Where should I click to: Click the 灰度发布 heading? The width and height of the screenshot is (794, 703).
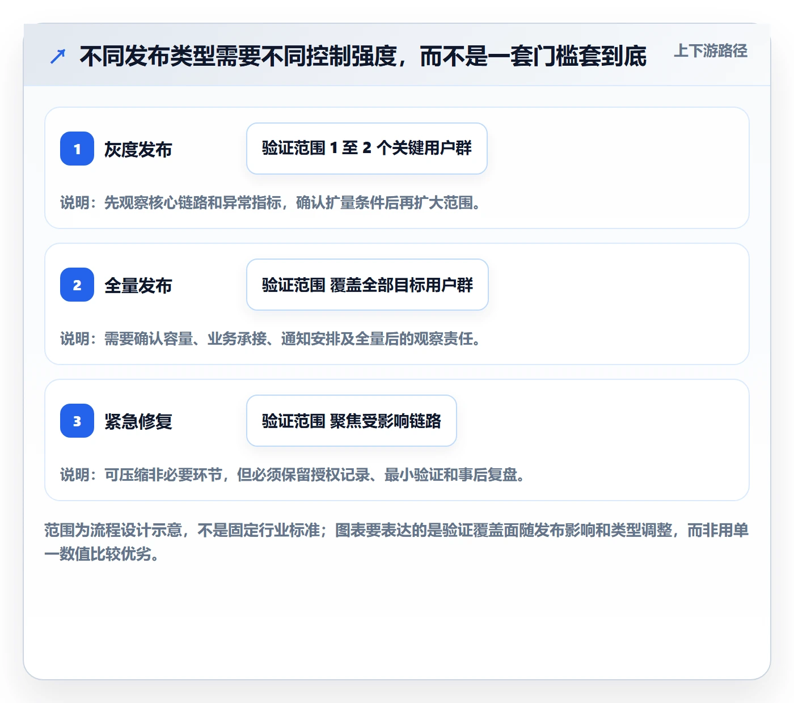pos(138,149)
